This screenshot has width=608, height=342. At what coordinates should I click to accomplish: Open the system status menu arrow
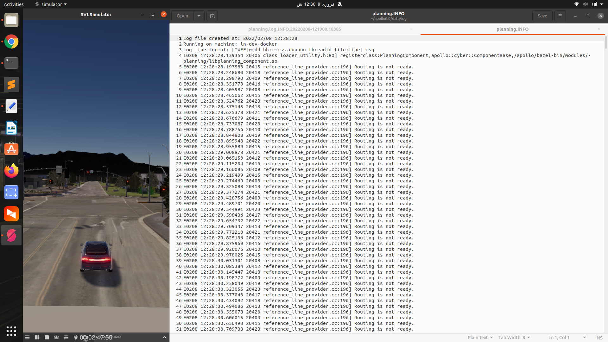click(602, 4)
